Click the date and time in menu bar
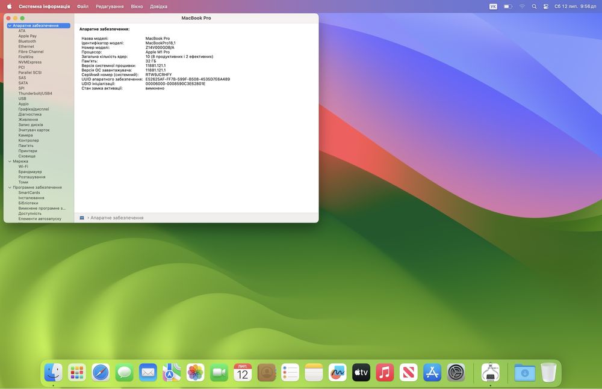 point(575,7)
